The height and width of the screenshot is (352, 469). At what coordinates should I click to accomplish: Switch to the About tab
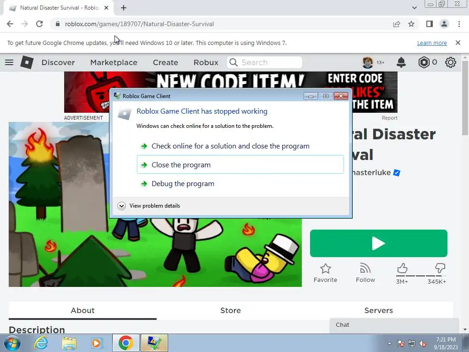click(x=82, y=310)
